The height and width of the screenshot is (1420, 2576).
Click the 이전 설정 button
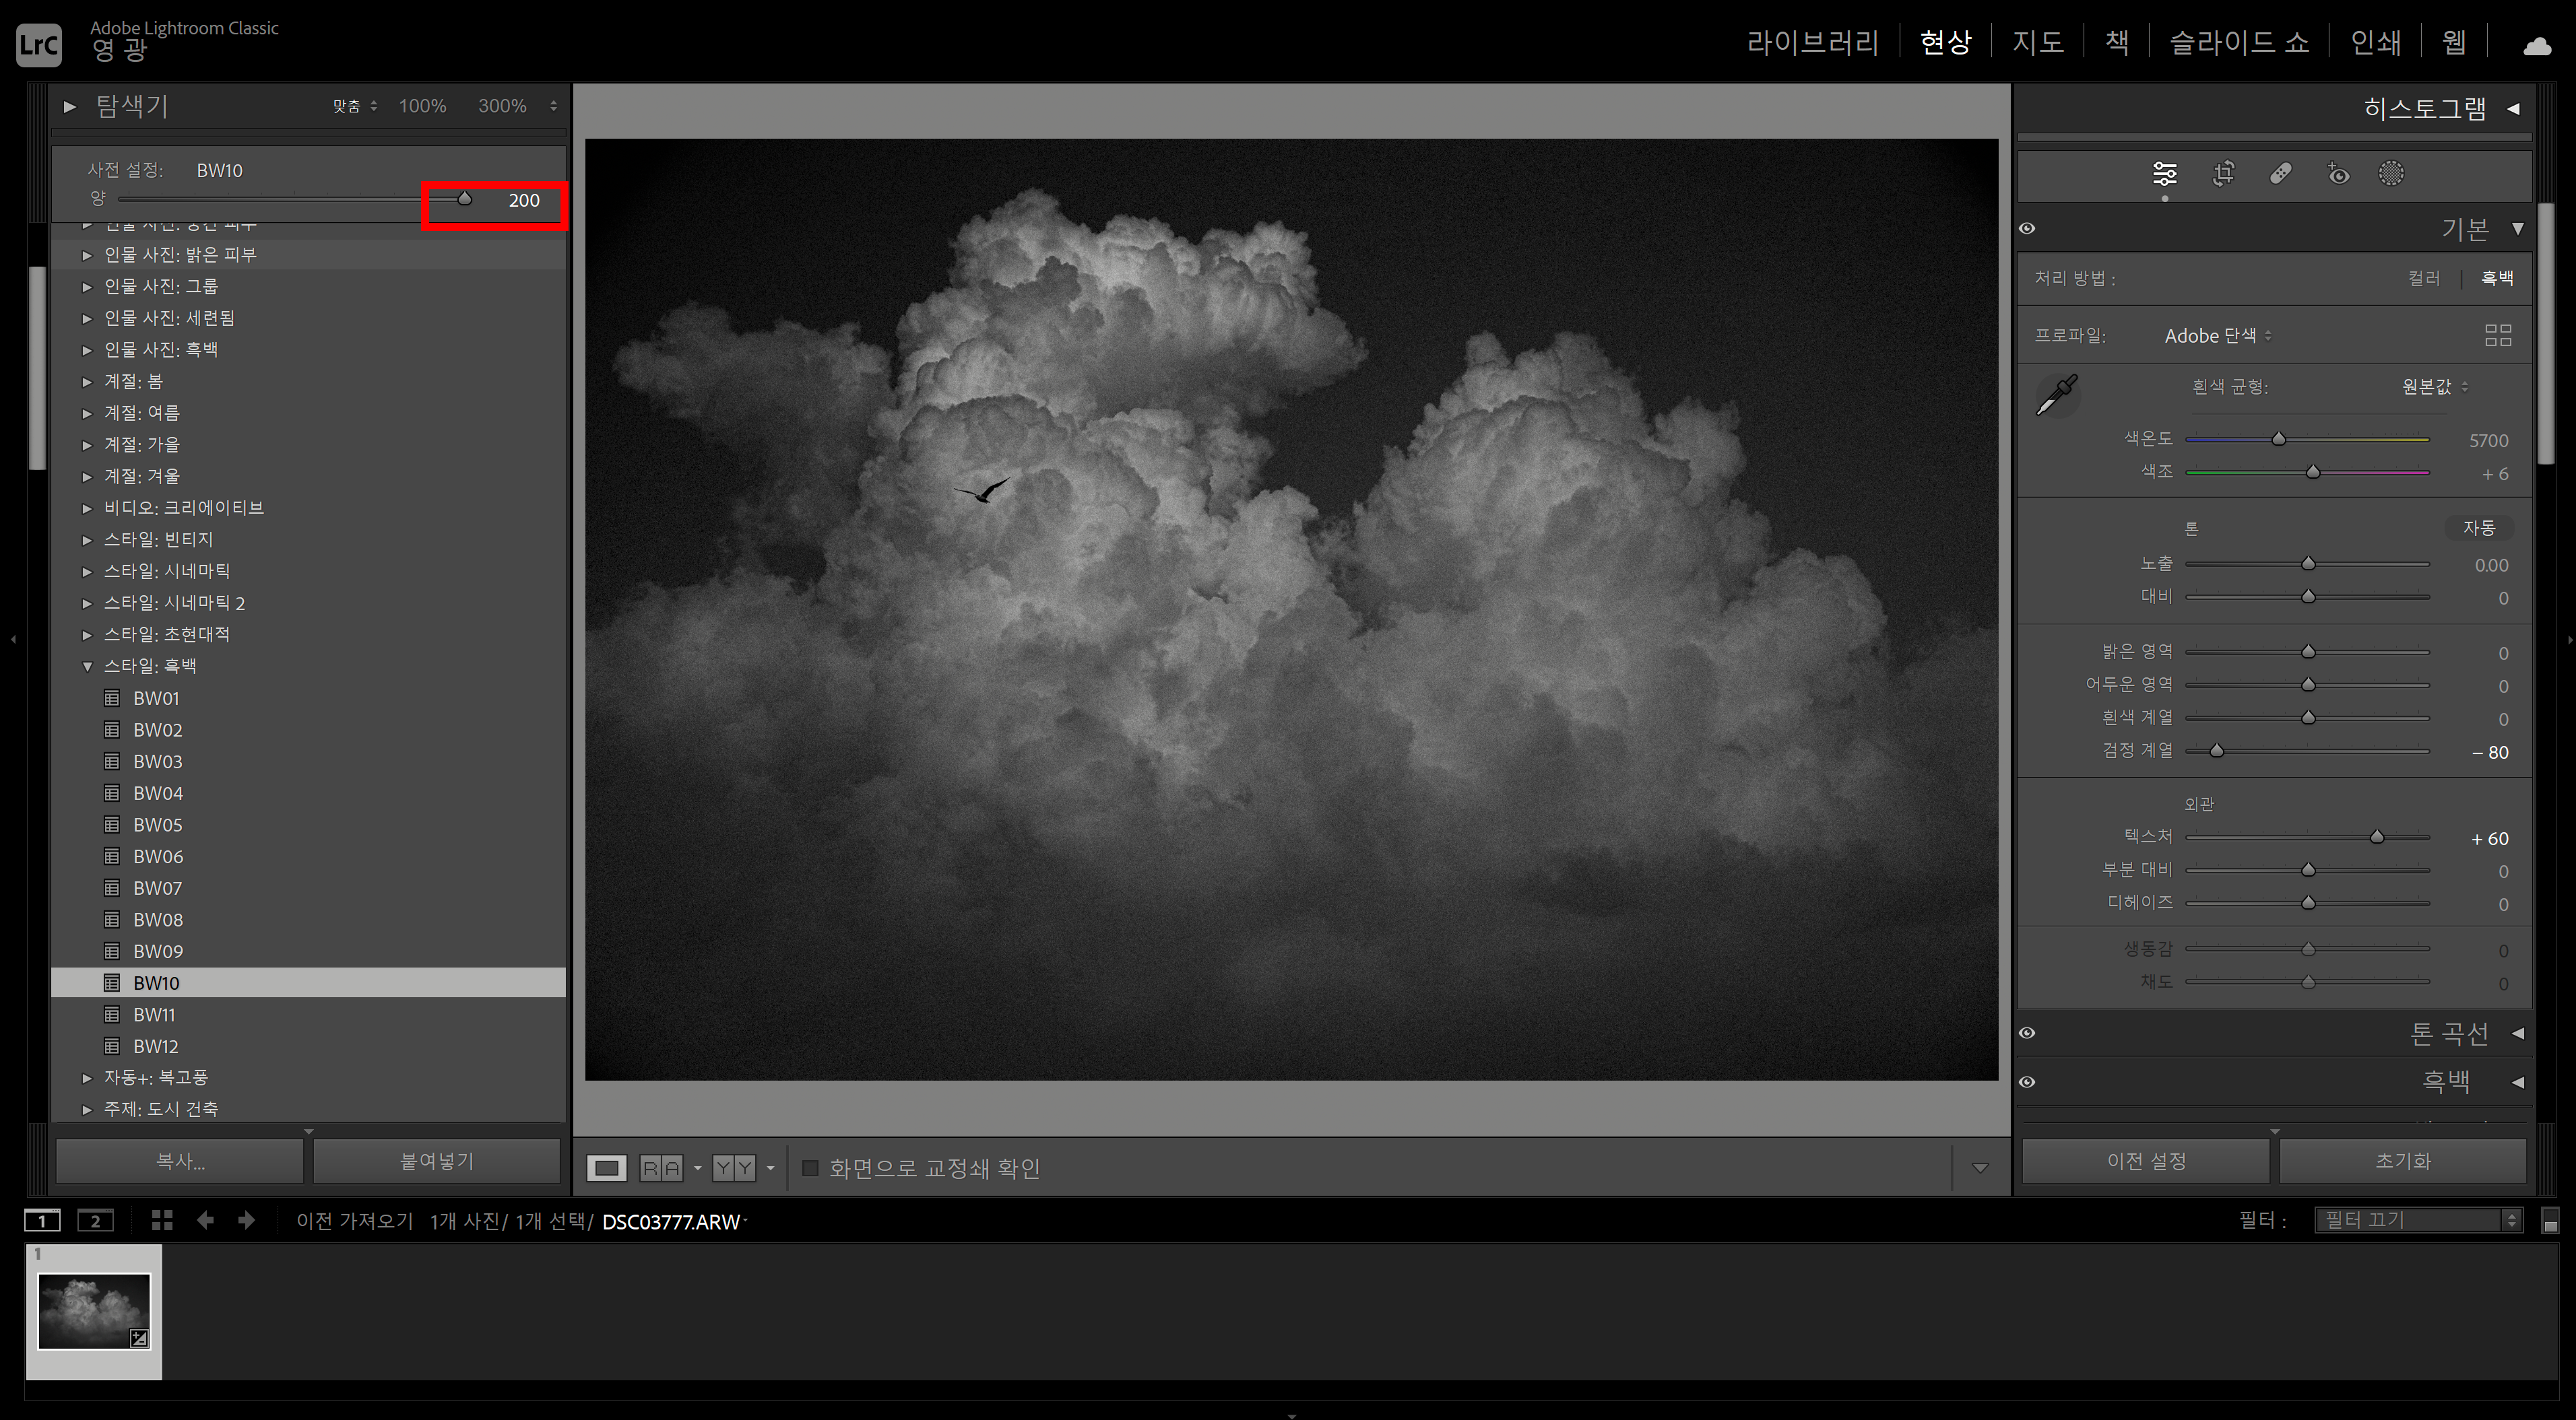tap(2146, 1161)
